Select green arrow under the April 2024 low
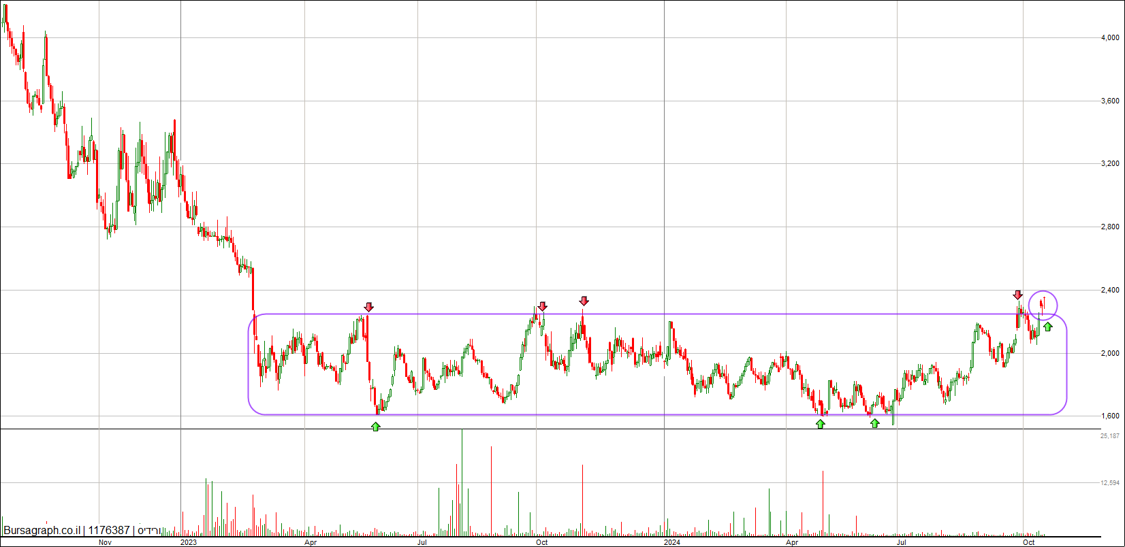This screenshot has width=1125, height=547. [x=821, y=424]
